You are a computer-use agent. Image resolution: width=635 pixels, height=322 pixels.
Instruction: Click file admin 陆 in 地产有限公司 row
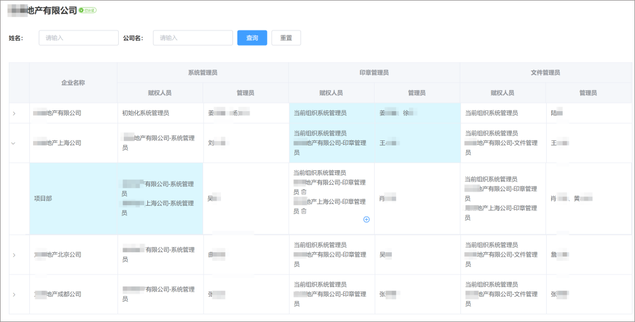click(x=557, y=113)
